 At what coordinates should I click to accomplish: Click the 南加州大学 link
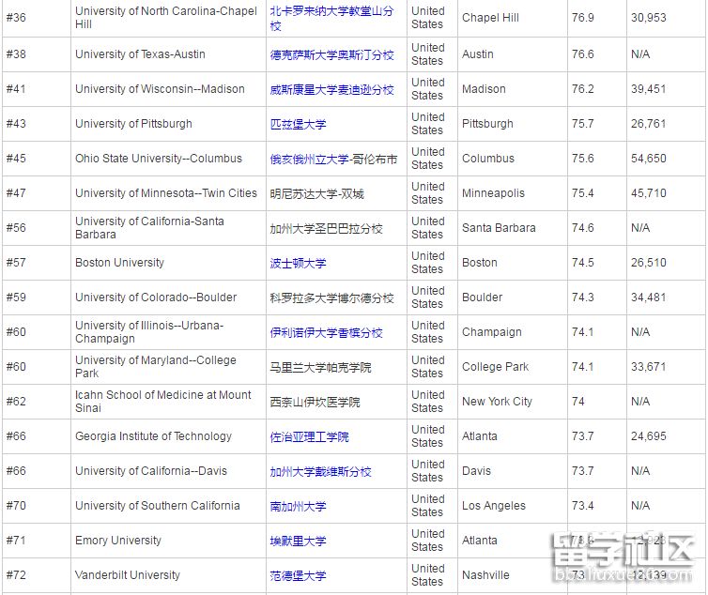click(x=298, y=506)
